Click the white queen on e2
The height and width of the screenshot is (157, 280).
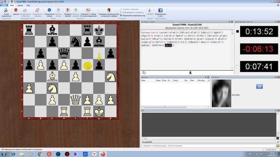[x=76, y=100]
